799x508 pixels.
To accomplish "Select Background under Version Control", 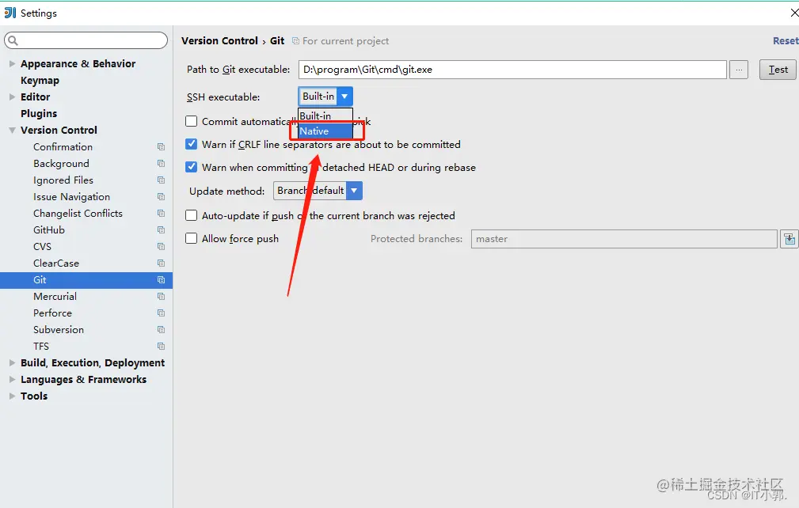I will (61, 163).
